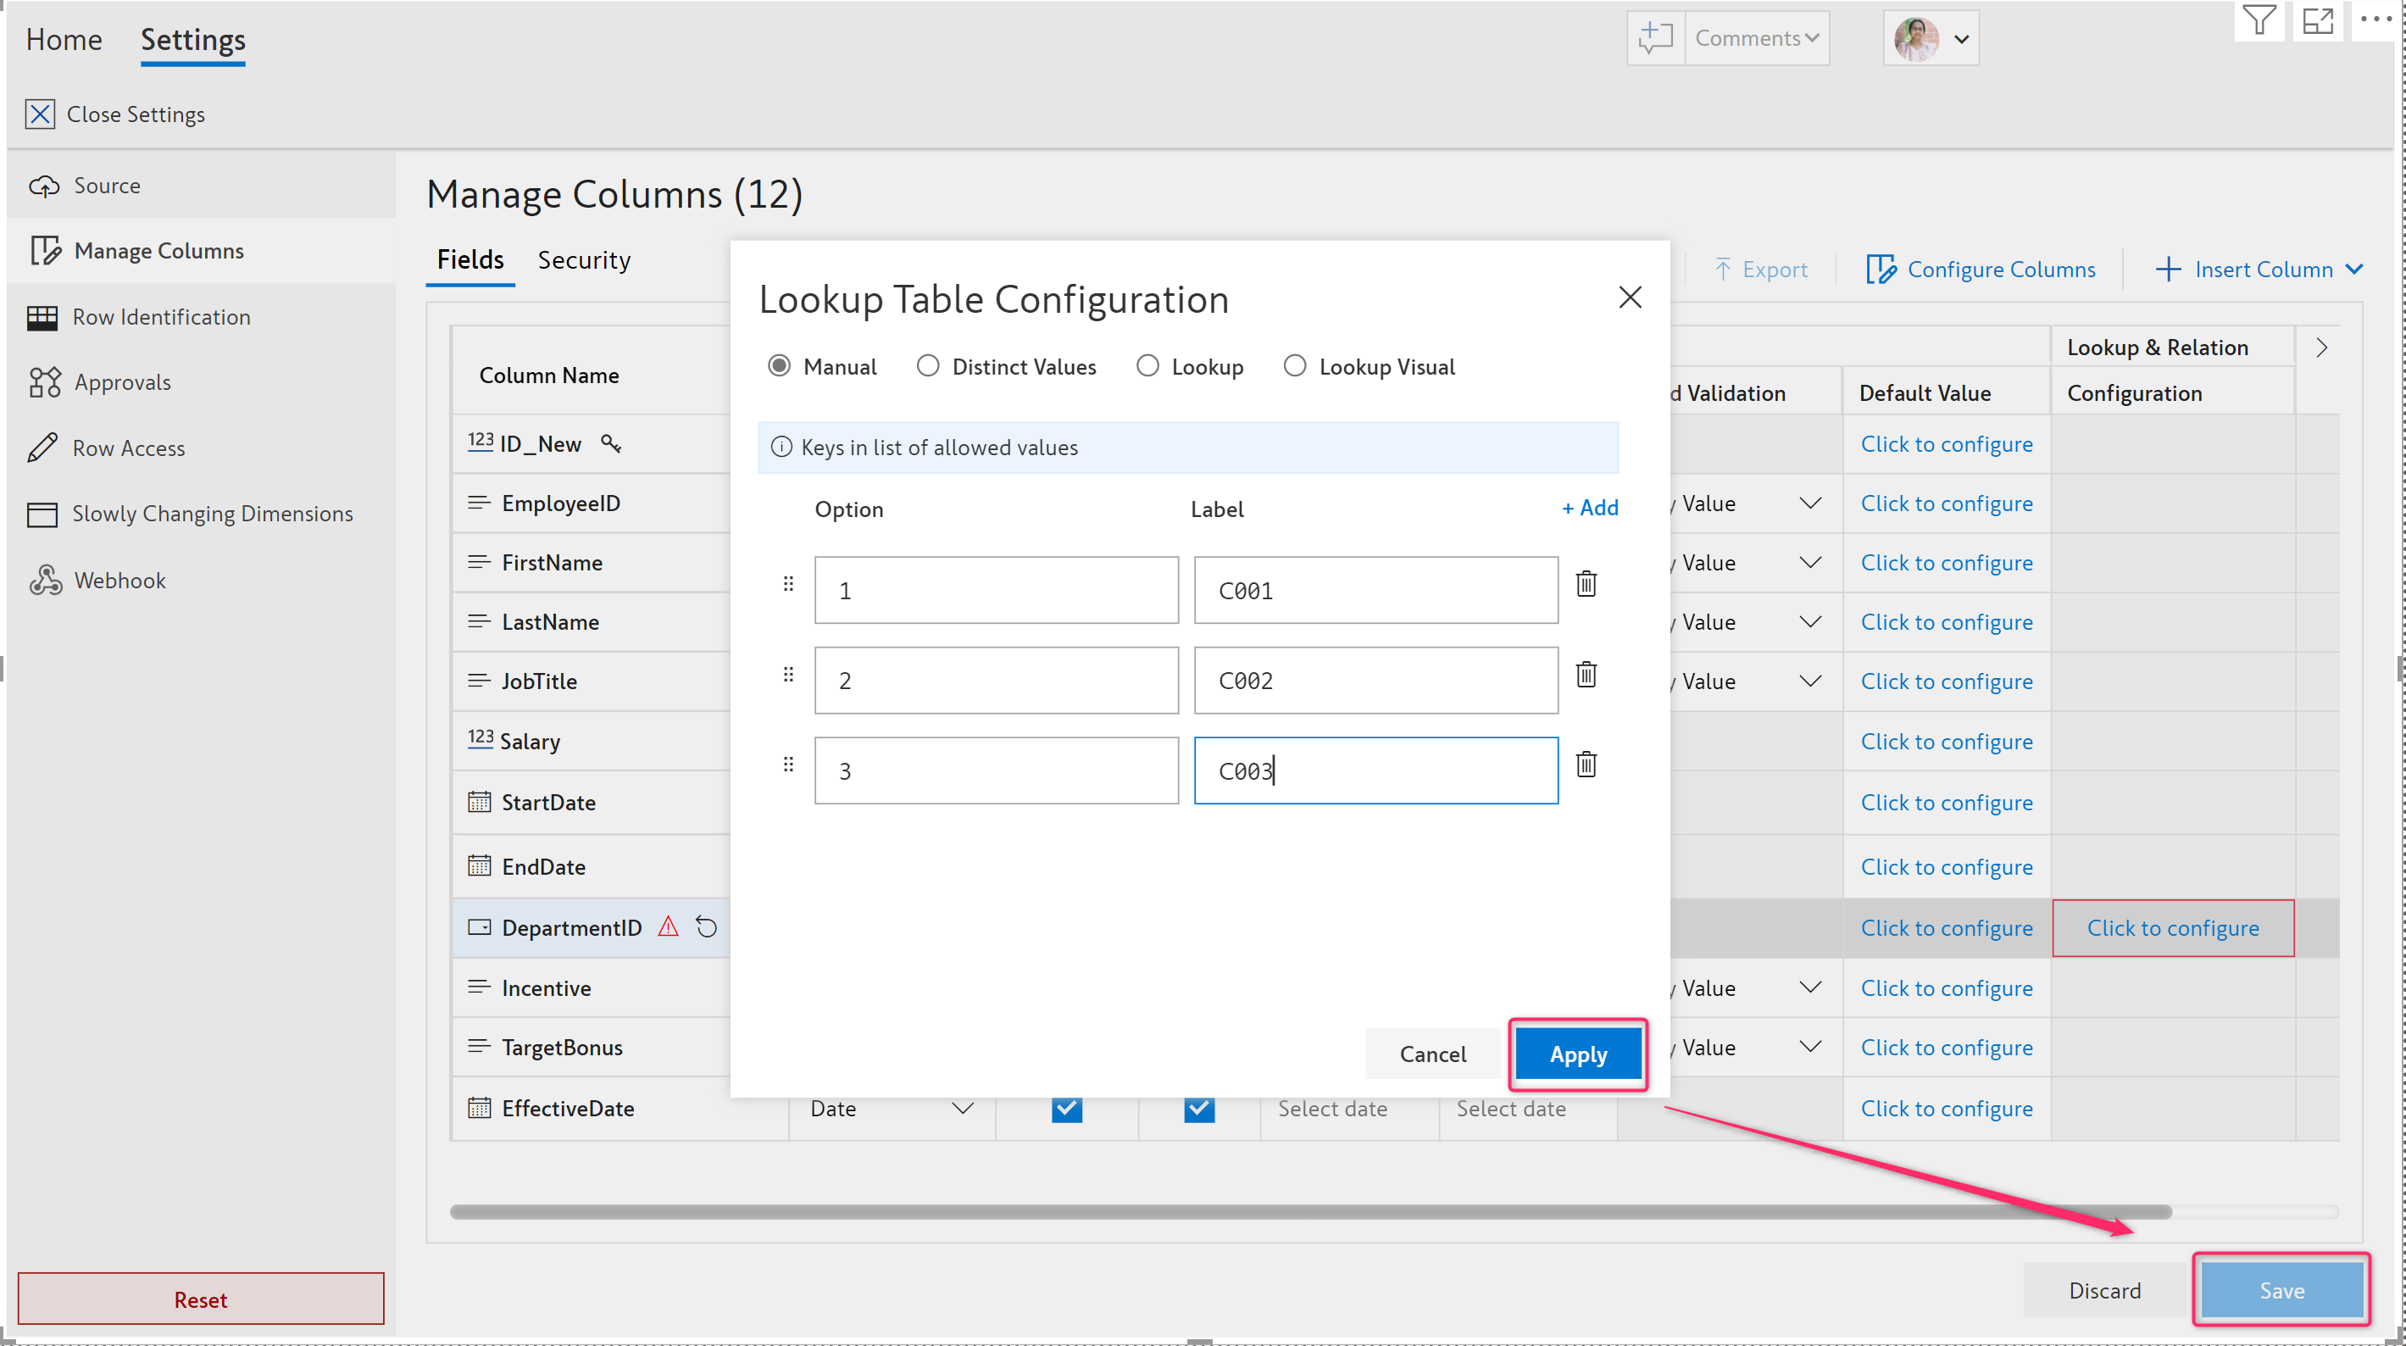This screenshot has height=1346, width=2406.
Task: Switch to the Security tab
Action: [x=584, y=259]
